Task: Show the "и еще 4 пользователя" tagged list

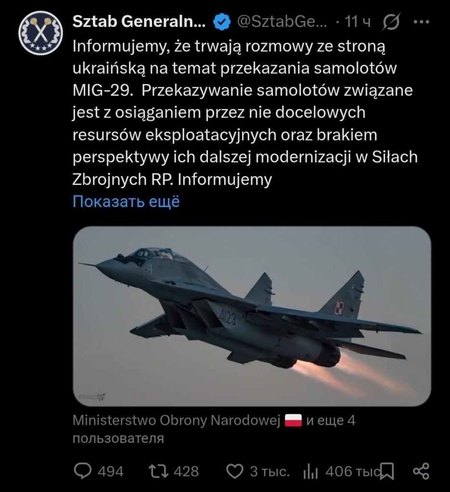Action: pyautogui.click(x=331, y=420)
